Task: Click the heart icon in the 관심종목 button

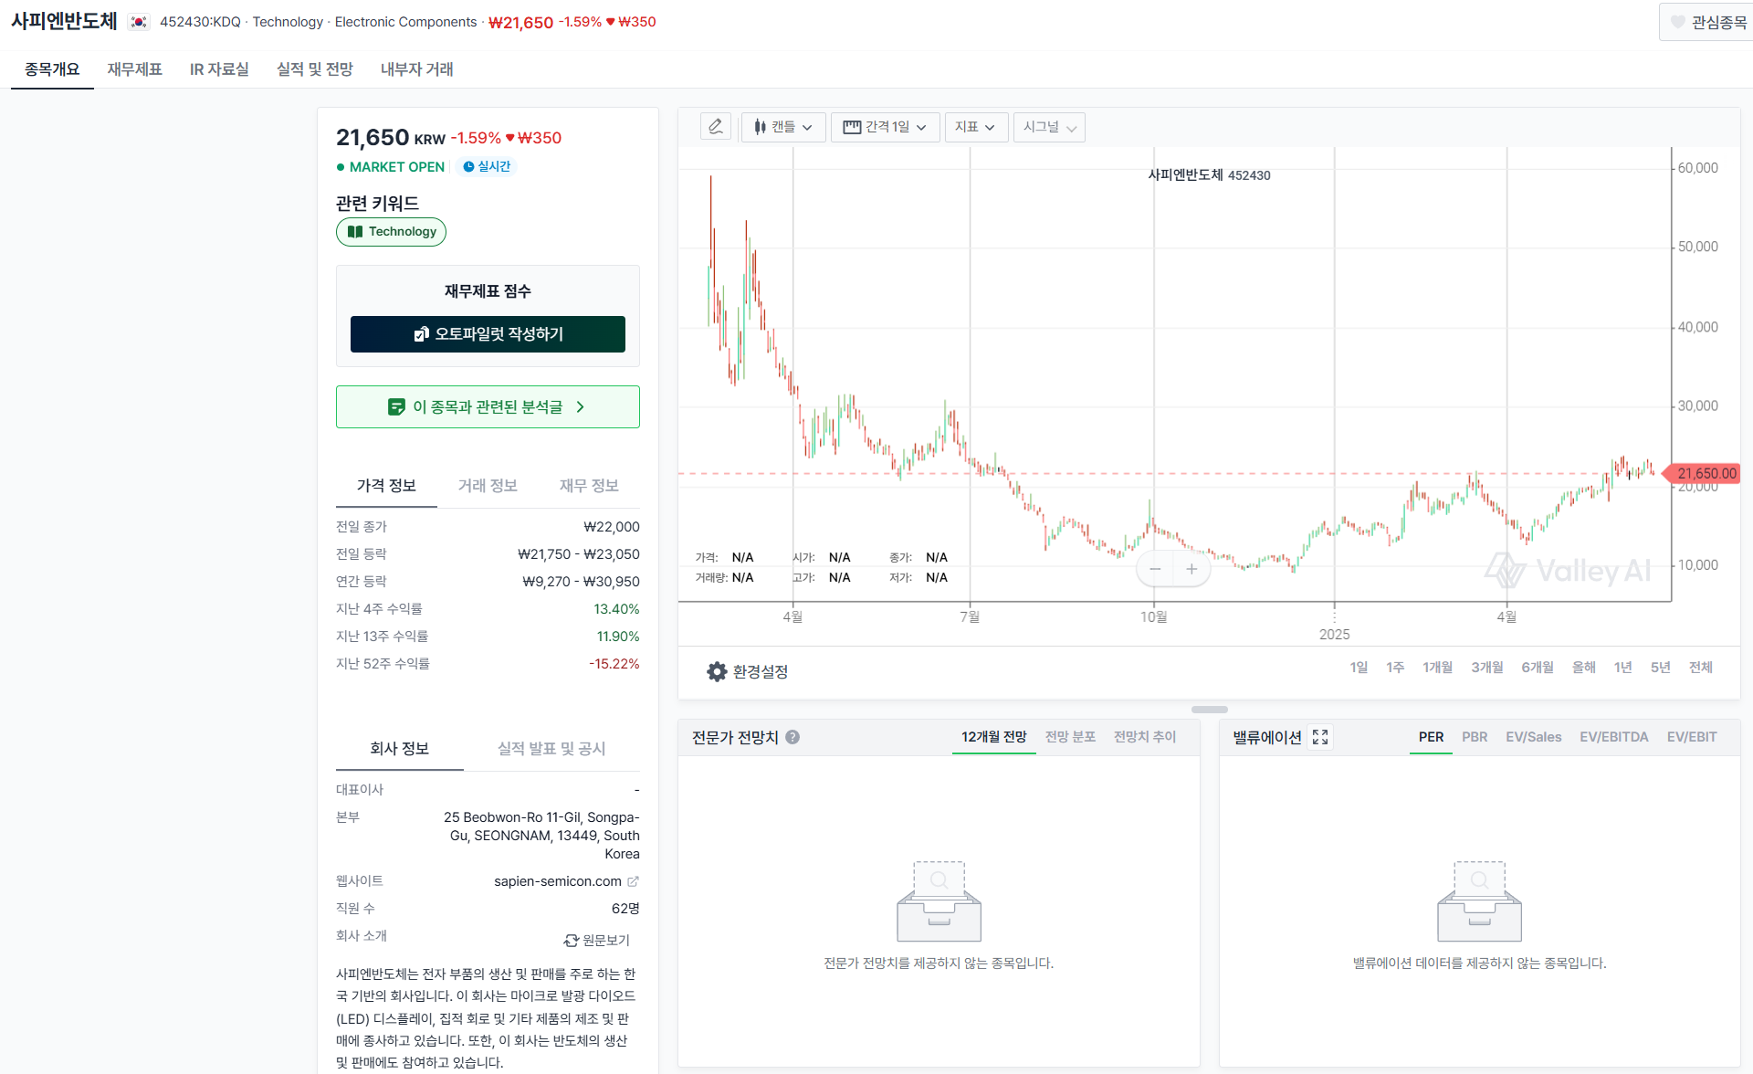Action: tap(1678, 22)
